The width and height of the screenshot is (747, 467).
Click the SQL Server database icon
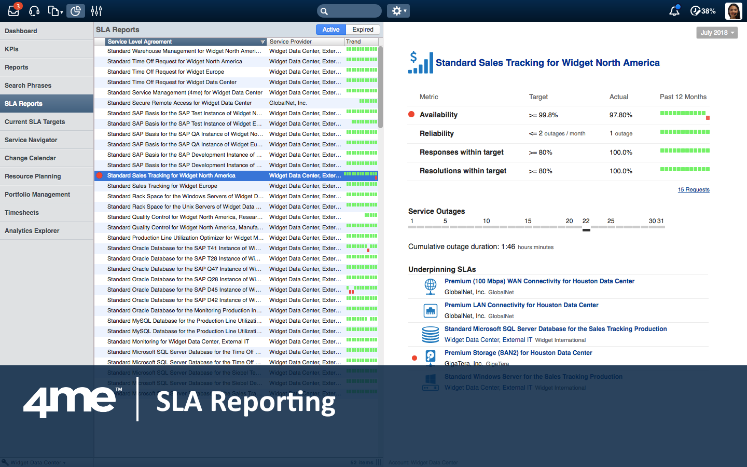point(430,334)
